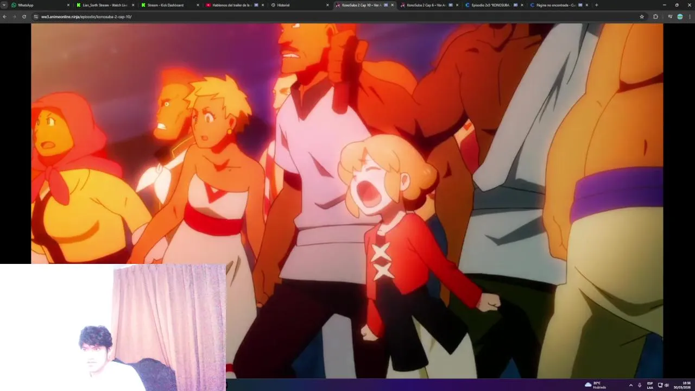Close the Lian_Sorth Stream tab
The width and height of the screenshot is (695, 391).
(x=133, y=5)
